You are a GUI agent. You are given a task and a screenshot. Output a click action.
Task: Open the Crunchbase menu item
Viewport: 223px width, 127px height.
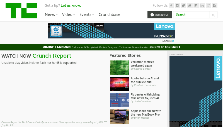[x=109, y=14]
